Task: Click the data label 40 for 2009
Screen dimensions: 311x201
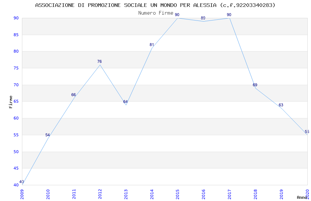Action: (22, 182)
